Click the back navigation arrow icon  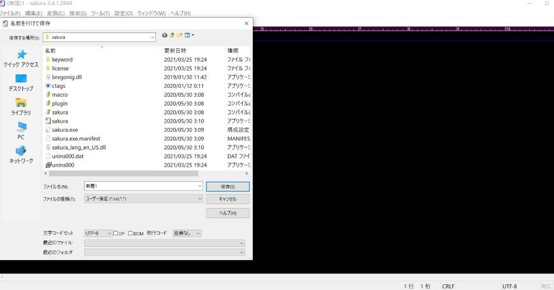point(165,36)
